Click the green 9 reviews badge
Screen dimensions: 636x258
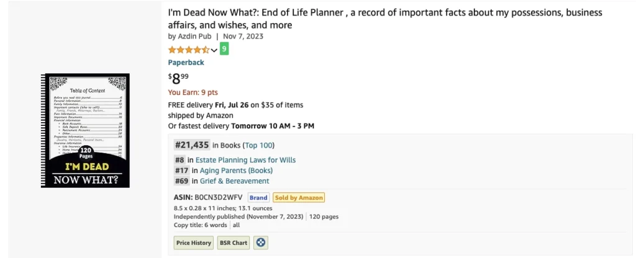pos(224,50)
